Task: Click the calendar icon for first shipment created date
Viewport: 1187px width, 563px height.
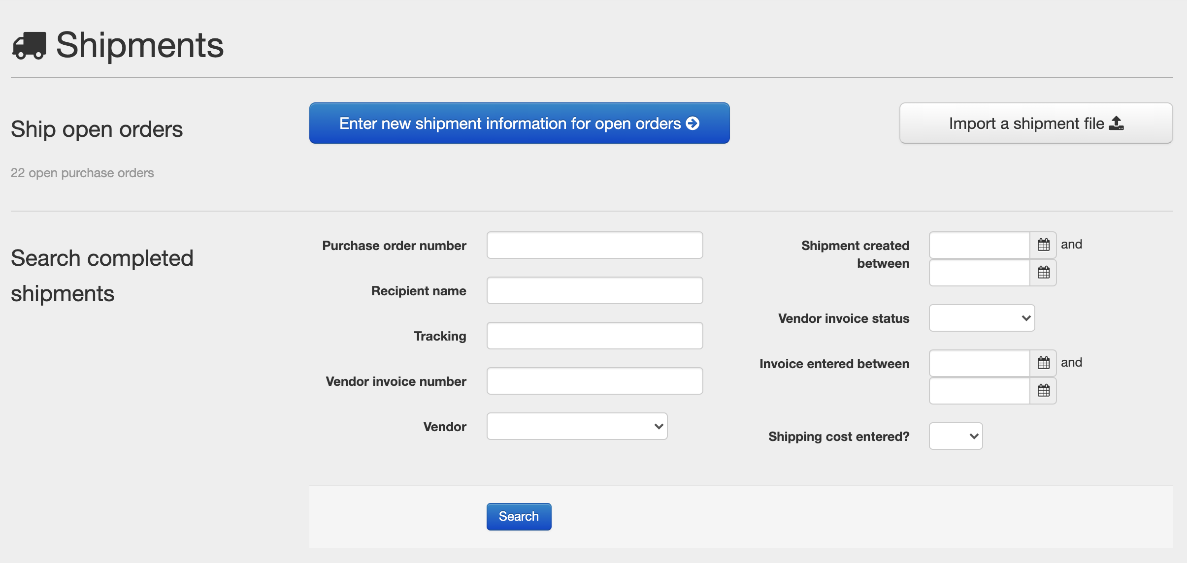Action: click(1043, 245)
